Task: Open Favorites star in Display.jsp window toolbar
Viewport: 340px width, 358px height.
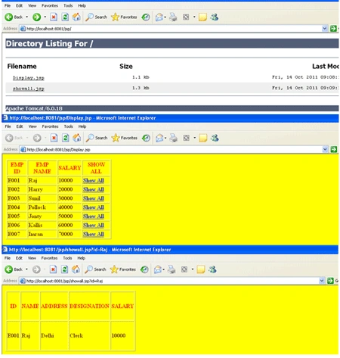Action: [125, 138]
